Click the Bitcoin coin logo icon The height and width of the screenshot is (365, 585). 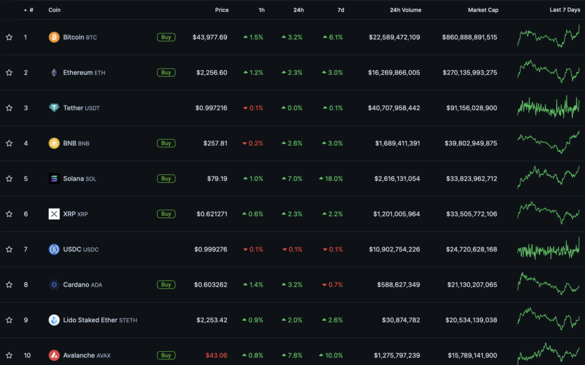(x=54, y=37)
